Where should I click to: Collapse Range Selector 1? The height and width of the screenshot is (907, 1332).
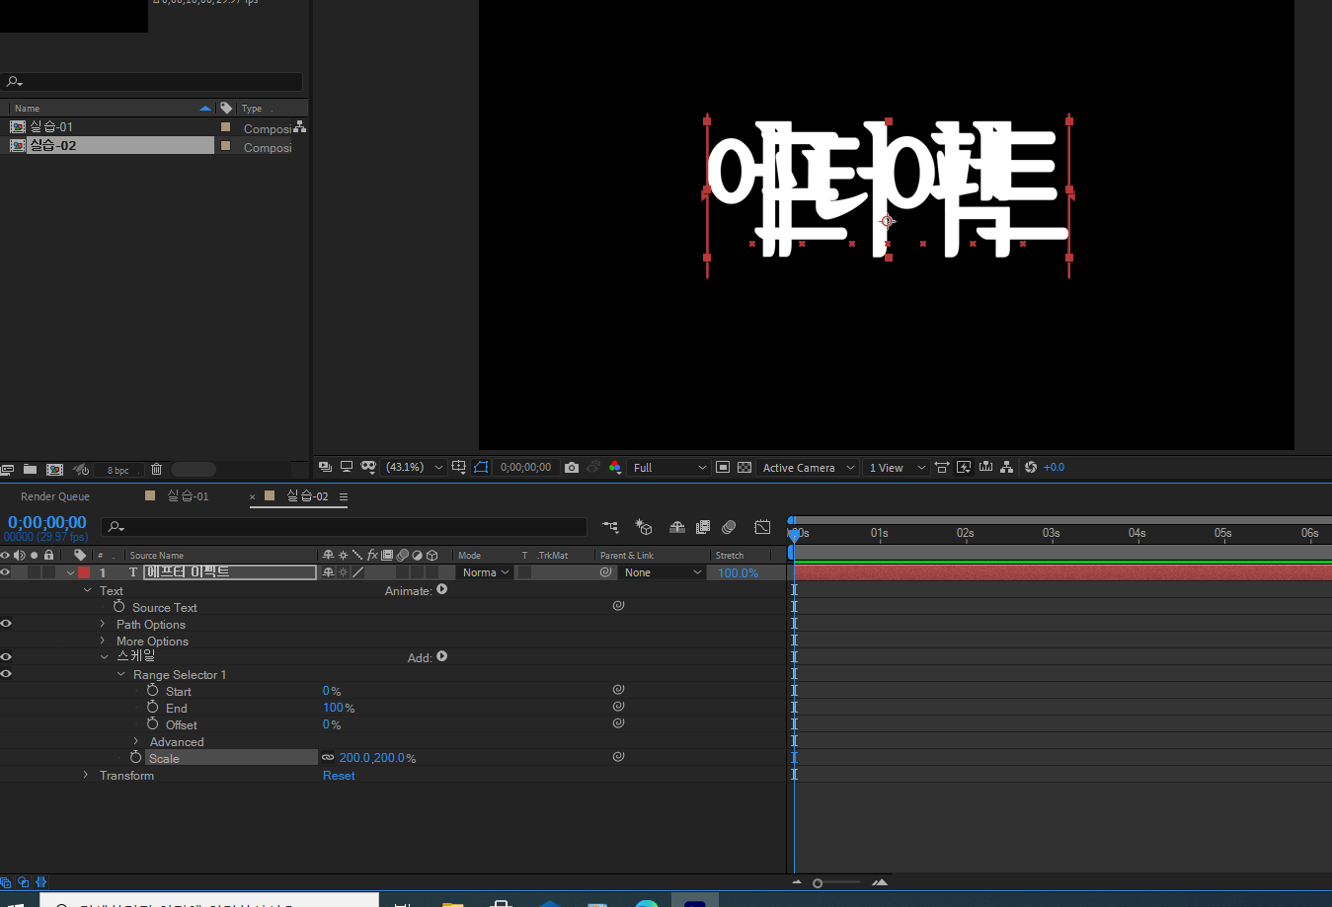[120, 674]
